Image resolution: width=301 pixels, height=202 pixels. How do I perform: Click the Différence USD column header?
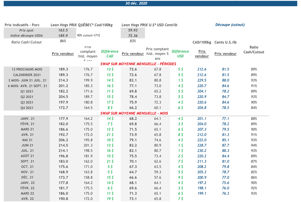pos(180,54)
